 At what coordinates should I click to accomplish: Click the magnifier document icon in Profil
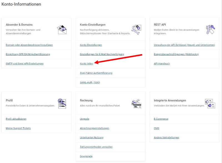[x=62, y=104]
